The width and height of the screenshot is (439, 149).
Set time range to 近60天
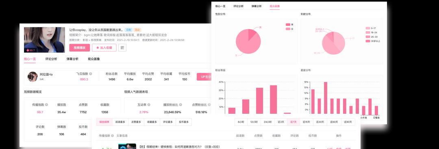click(334, 122)
